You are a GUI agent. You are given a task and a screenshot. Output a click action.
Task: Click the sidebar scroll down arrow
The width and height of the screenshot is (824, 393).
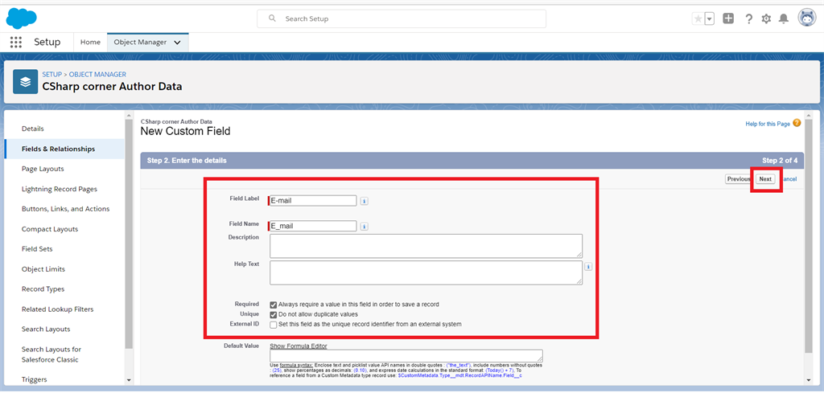click(129, 380)
